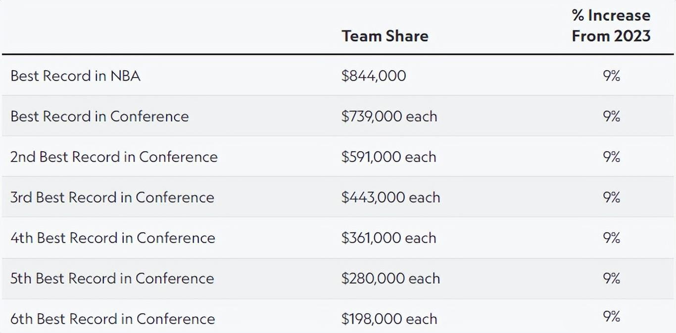Click the 9% in 3rd Best Record row

[611, 197]
